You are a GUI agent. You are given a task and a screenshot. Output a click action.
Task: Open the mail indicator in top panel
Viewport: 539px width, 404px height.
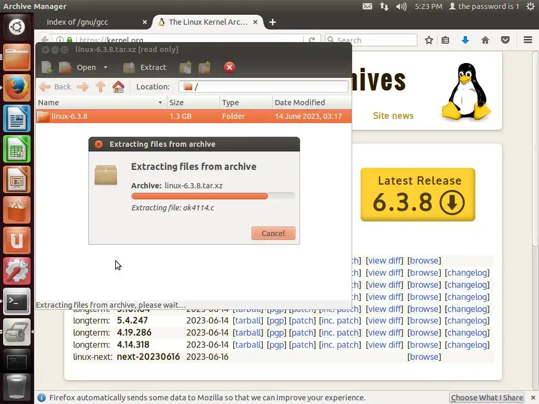[x=367, y=6]
